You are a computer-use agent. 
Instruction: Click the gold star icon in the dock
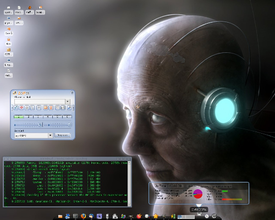click(x=156, y=216)
